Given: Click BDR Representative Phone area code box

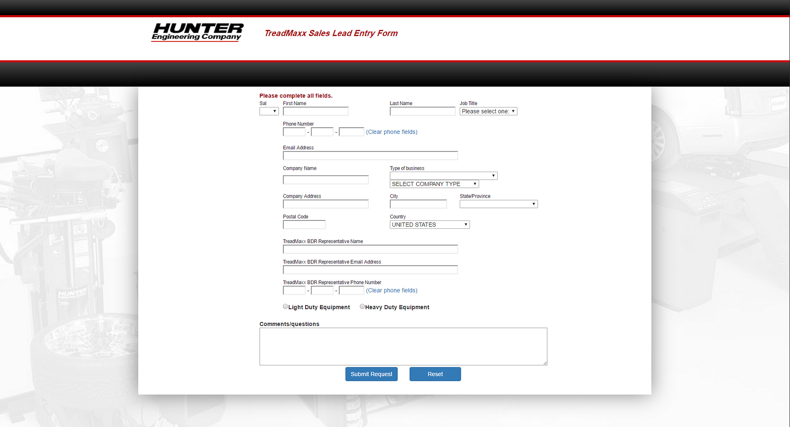Looking at the screenshot, I should click(294, 290).
